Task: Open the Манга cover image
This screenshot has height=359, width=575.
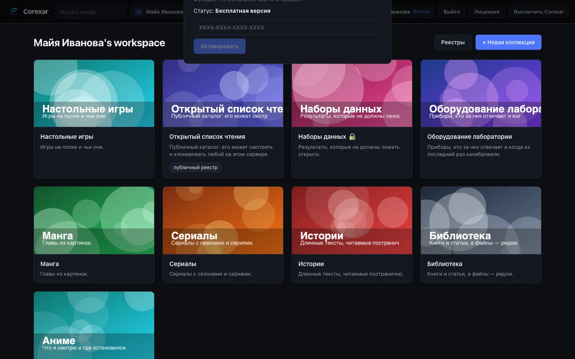Action: pyautogui.click(x=94, y=221)
